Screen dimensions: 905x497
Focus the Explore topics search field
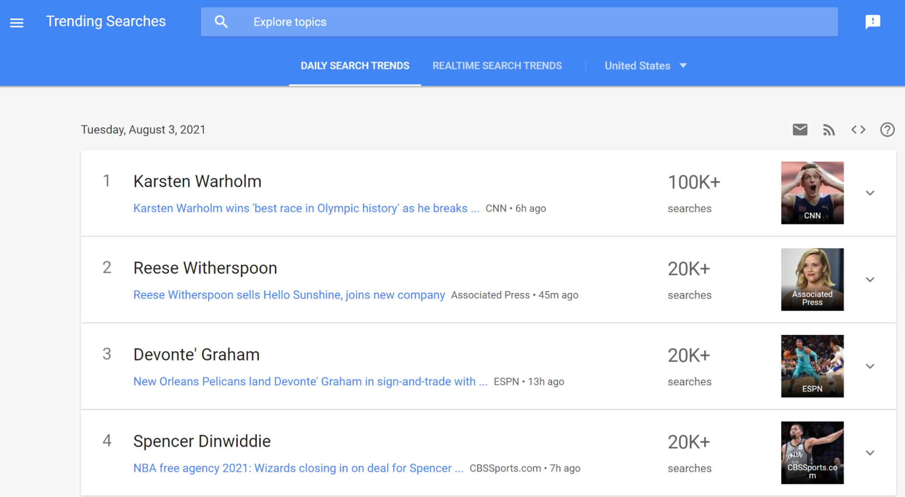tap(519, 22)
